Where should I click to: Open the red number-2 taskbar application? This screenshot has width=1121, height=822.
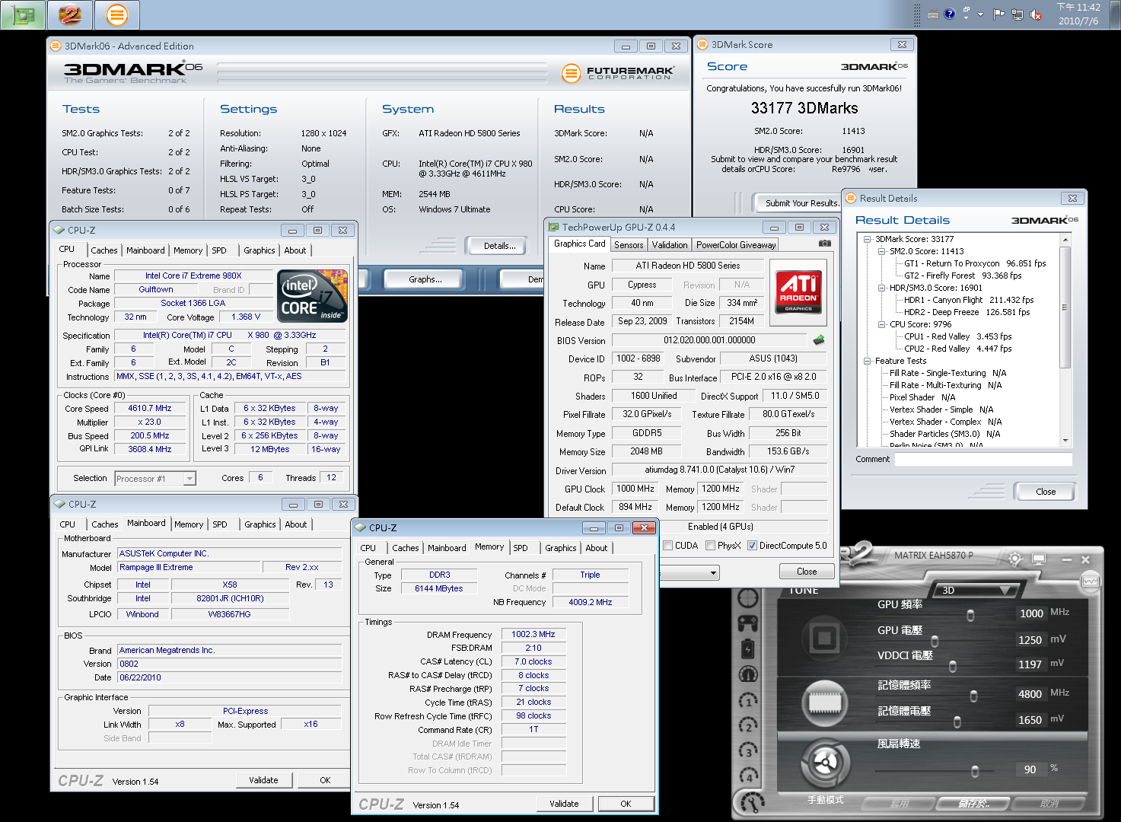pyautogui.click(x=70, y=14)
